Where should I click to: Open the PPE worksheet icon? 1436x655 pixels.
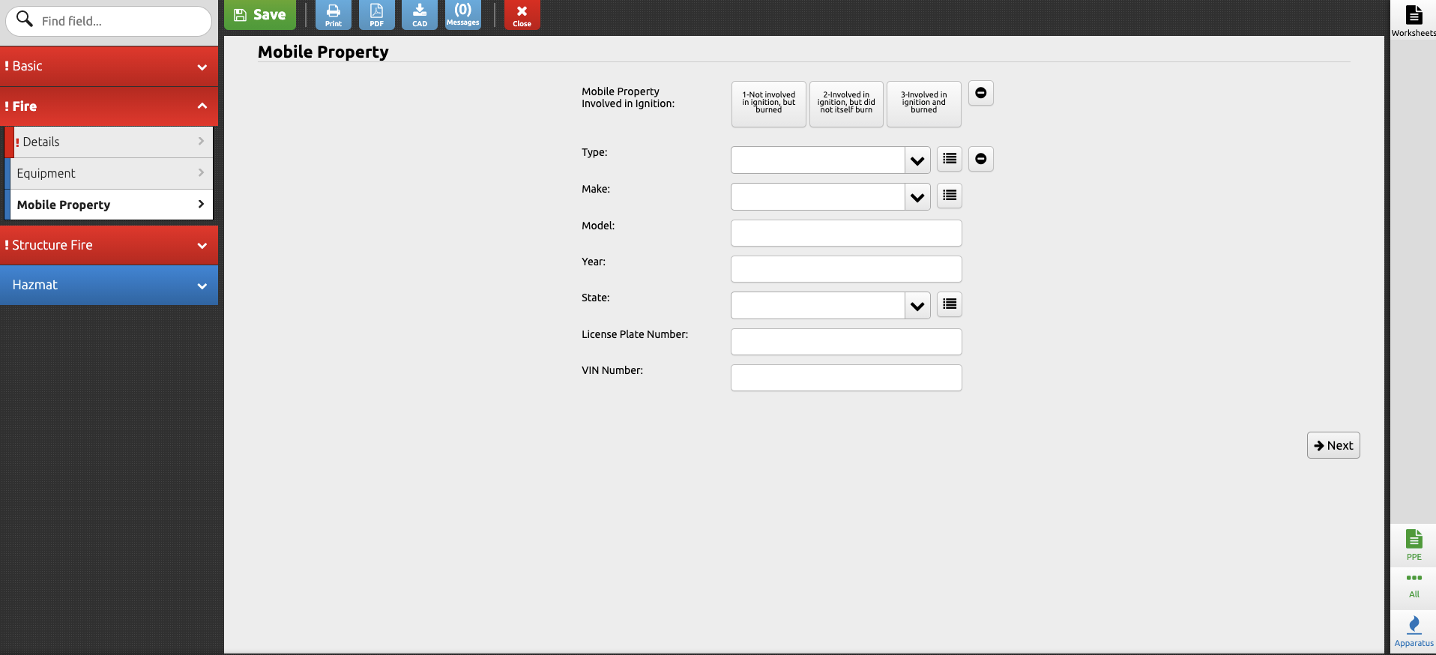coord(1414,545)
